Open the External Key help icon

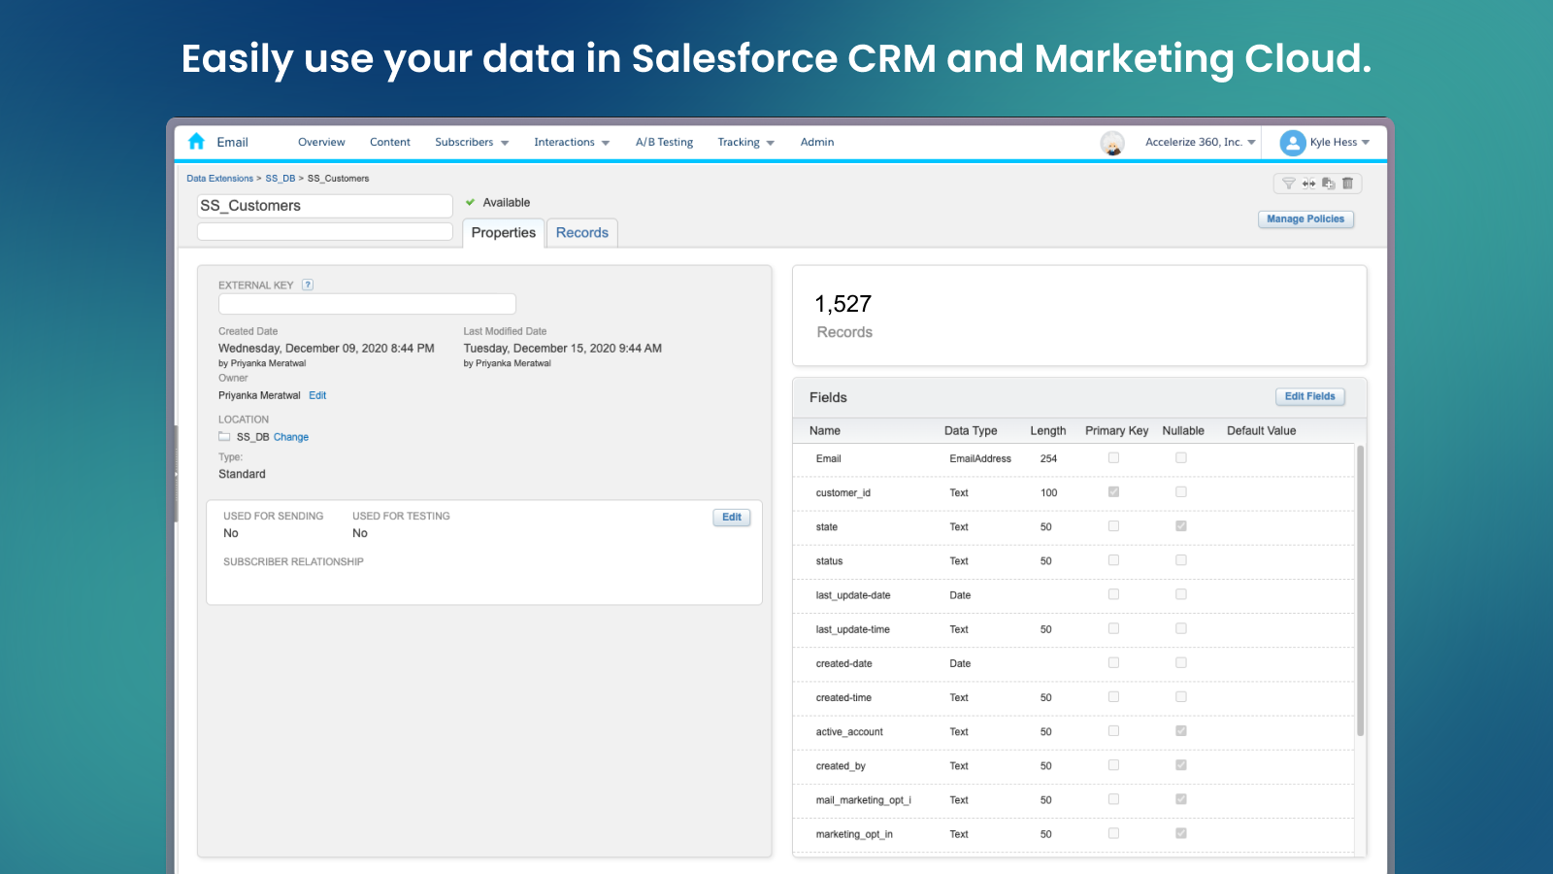tap(308, 284)
